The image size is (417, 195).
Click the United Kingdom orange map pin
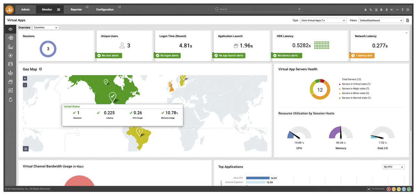[170, 84]
